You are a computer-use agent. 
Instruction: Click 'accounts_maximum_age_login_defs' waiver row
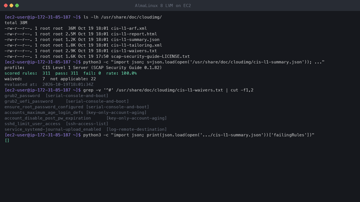pyautogui.click(x=75, y=113)
